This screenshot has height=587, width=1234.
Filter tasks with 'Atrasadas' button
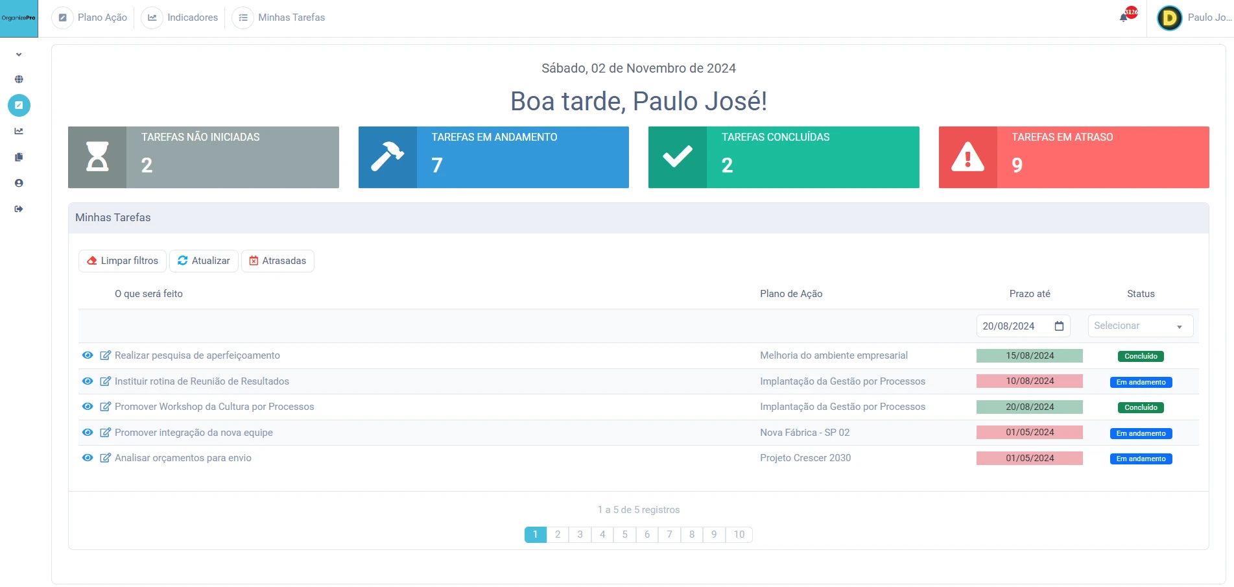278,261
